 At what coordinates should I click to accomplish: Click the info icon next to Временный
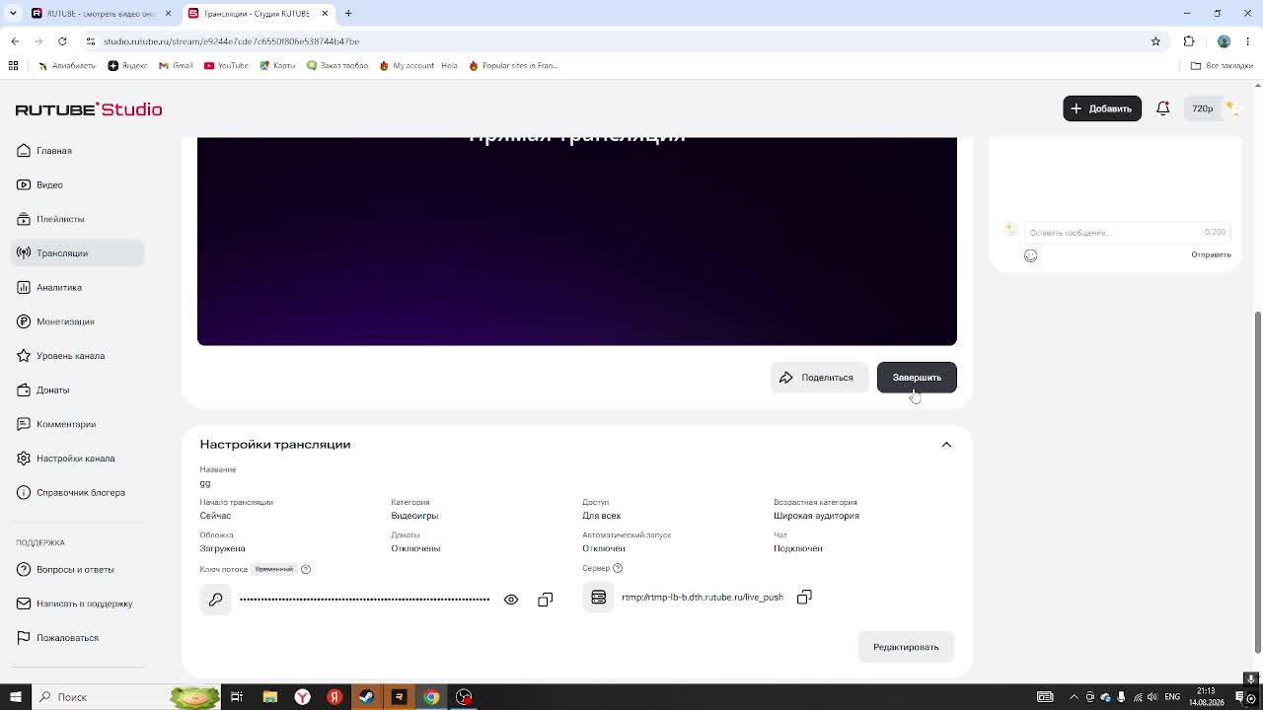(306, 569)
